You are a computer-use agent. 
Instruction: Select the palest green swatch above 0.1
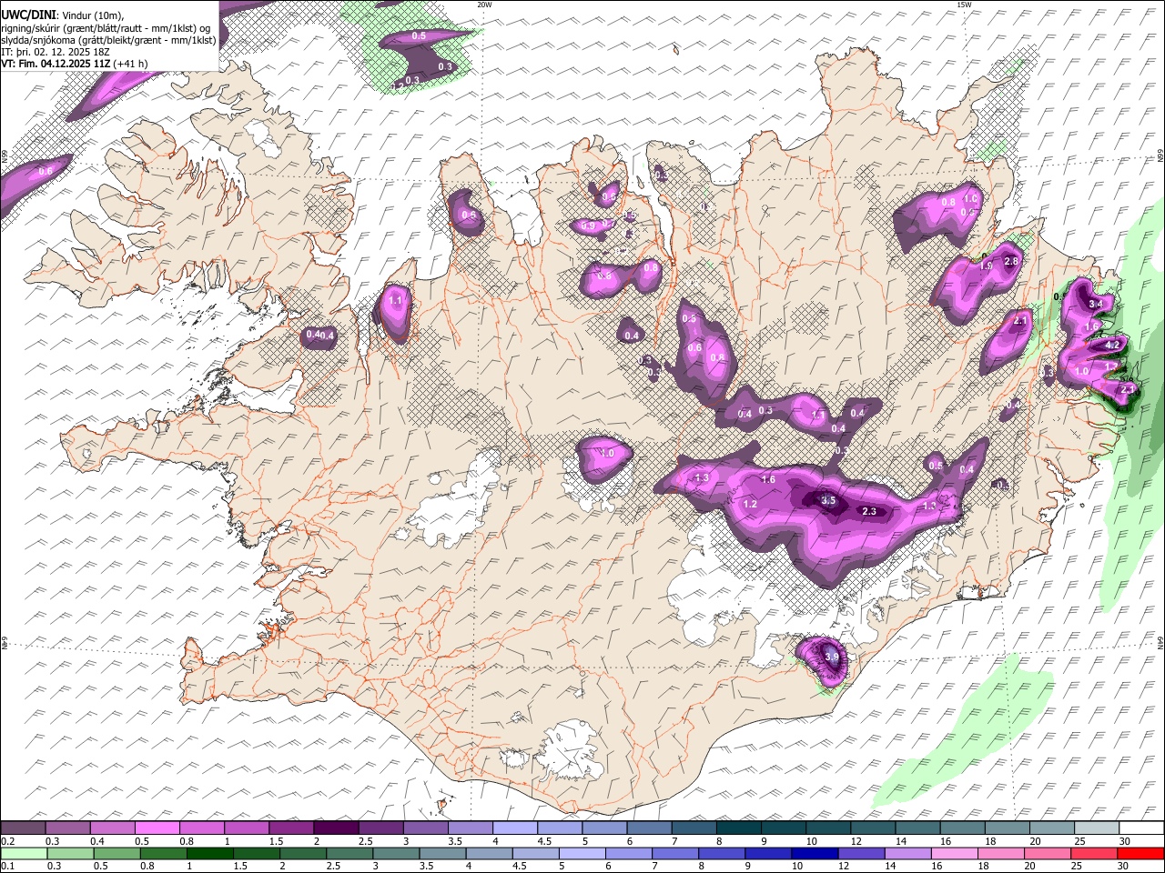click(x=23, y=854)
